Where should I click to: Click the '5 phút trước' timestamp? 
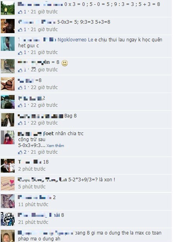[x=32, y=187]
